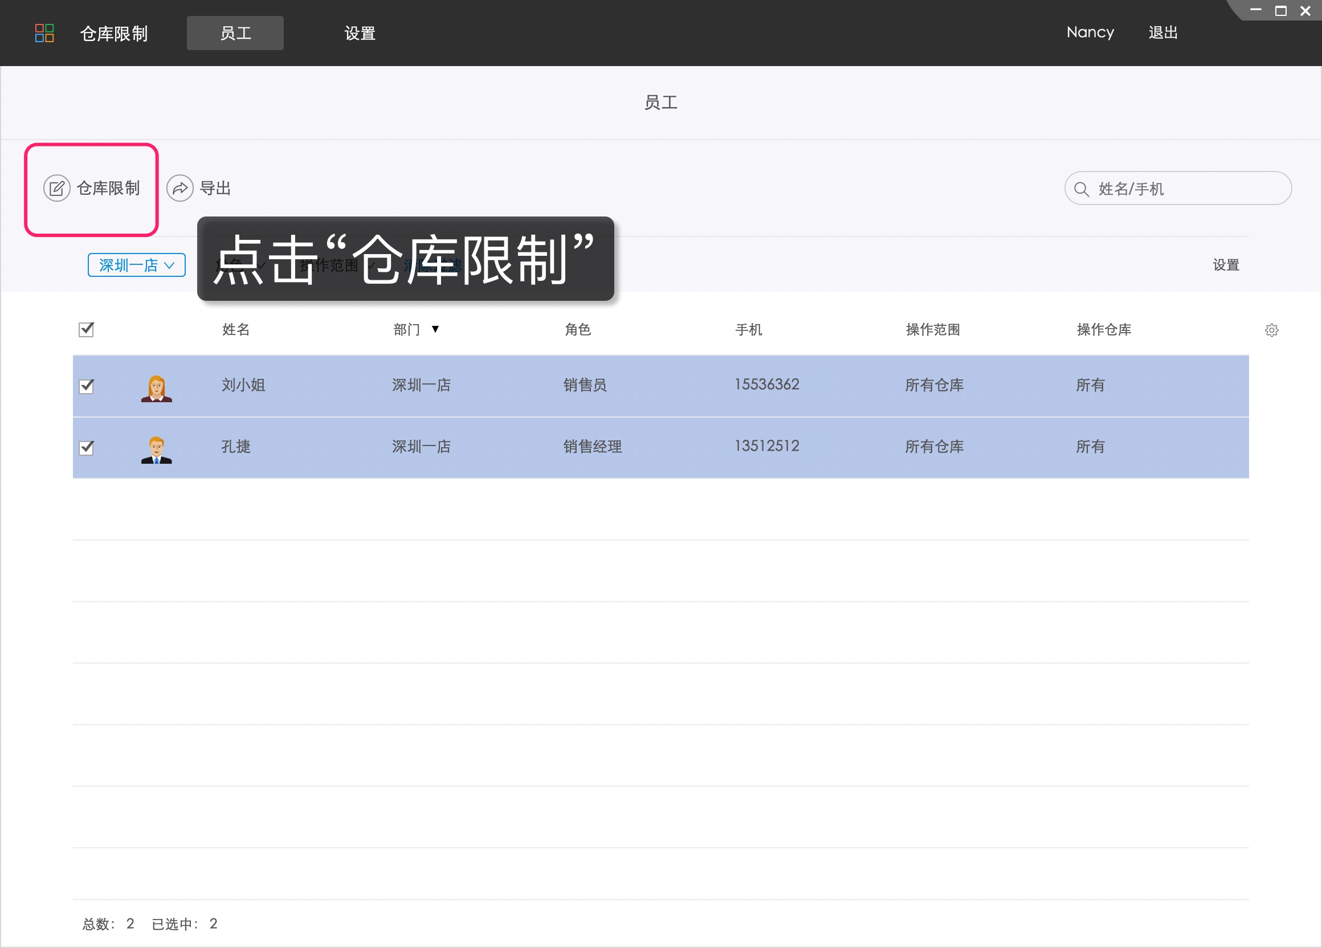Open column settings via the gear icon
1322x948 pixels.
tap(1272, 330)
